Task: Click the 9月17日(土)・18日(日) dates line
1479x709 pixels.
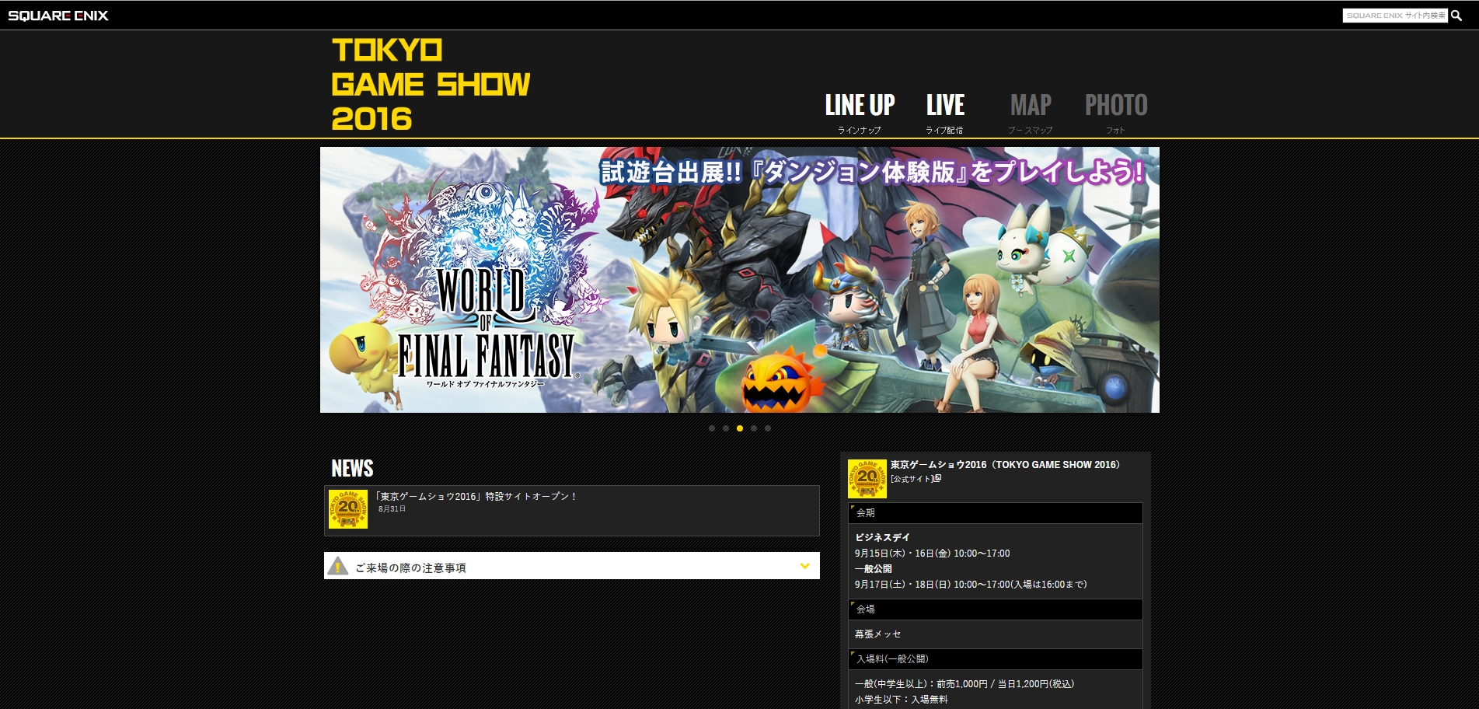Action: [x=971, y=585]
